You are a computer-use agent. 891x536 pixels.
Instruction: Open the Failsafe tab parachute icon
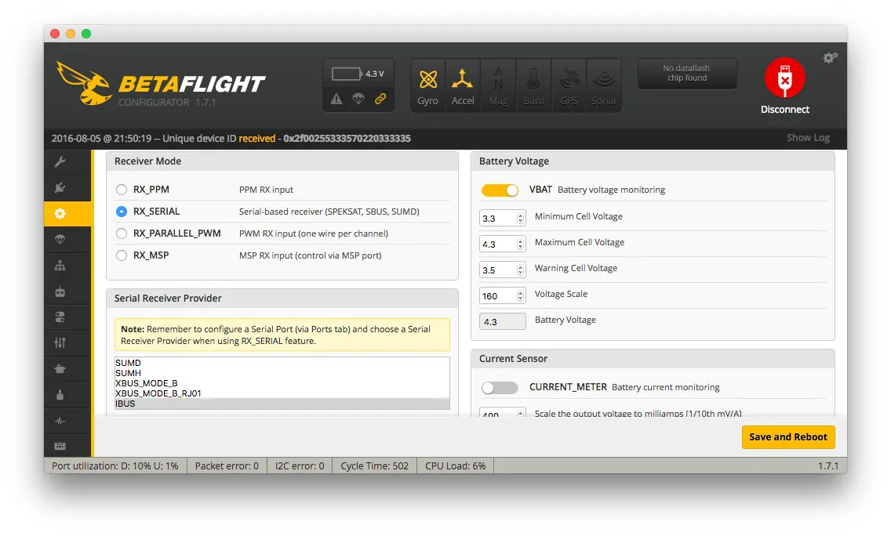60,240
